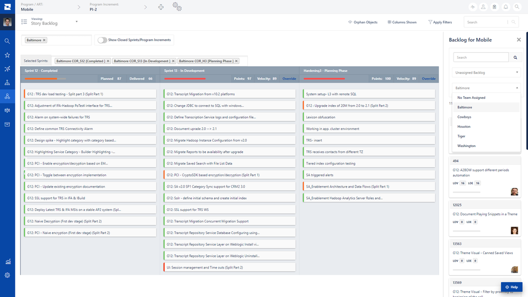Click the Columns Shown grid icon
The width and height of the screenshot is (528, 297).
[390, 22]
